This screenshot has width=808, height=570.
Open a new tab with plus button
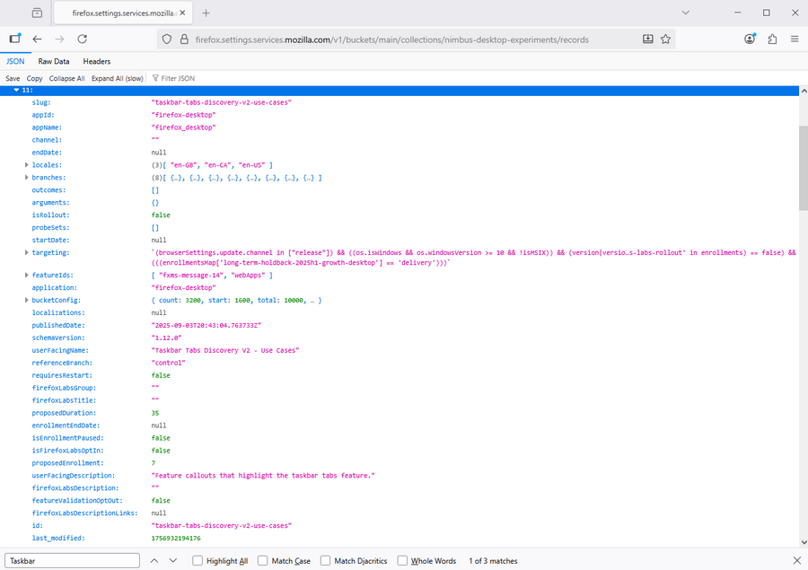(206, 13)
